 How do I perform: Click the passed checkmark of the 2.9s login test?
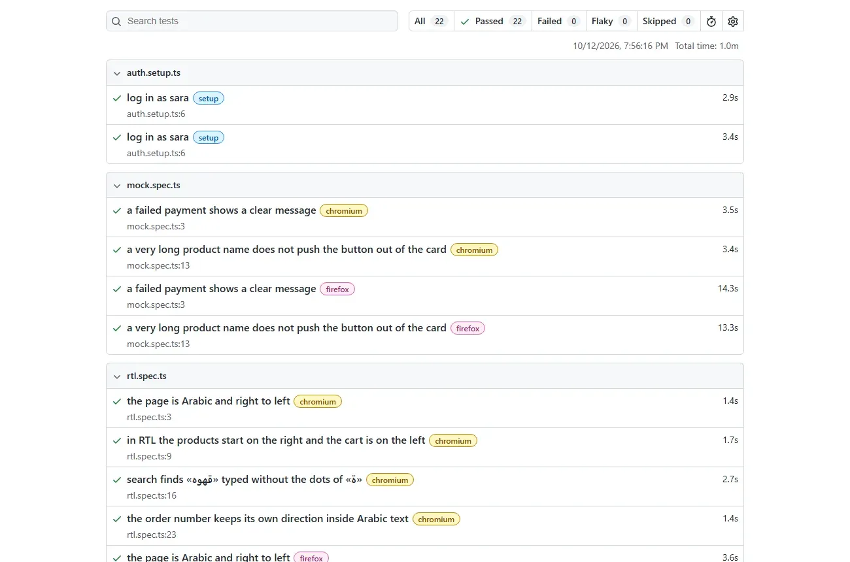click(x=117, y=98)
